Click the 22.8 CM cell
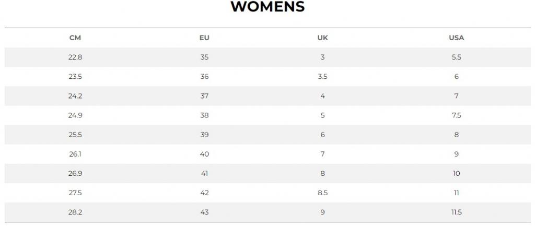The width and height of the screenshot is (535, 227). coord(75,57)
